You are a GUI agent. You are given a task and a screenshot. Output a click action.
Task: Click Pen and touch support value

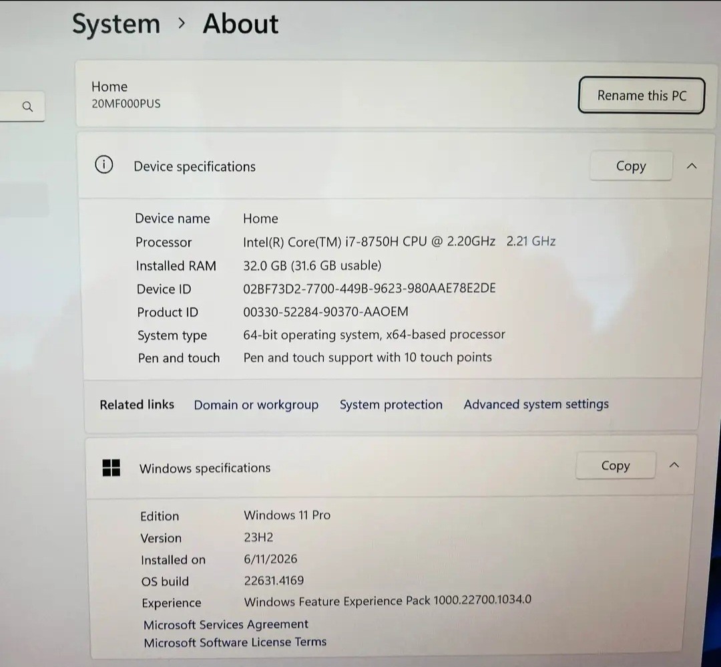coord(367,357)
